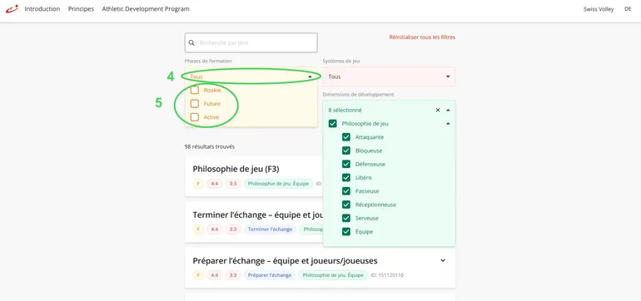Collapse the Dimensions de développement dropdown arrow
The height and width of the screenshot is (301, 641).
coord(448,110)
